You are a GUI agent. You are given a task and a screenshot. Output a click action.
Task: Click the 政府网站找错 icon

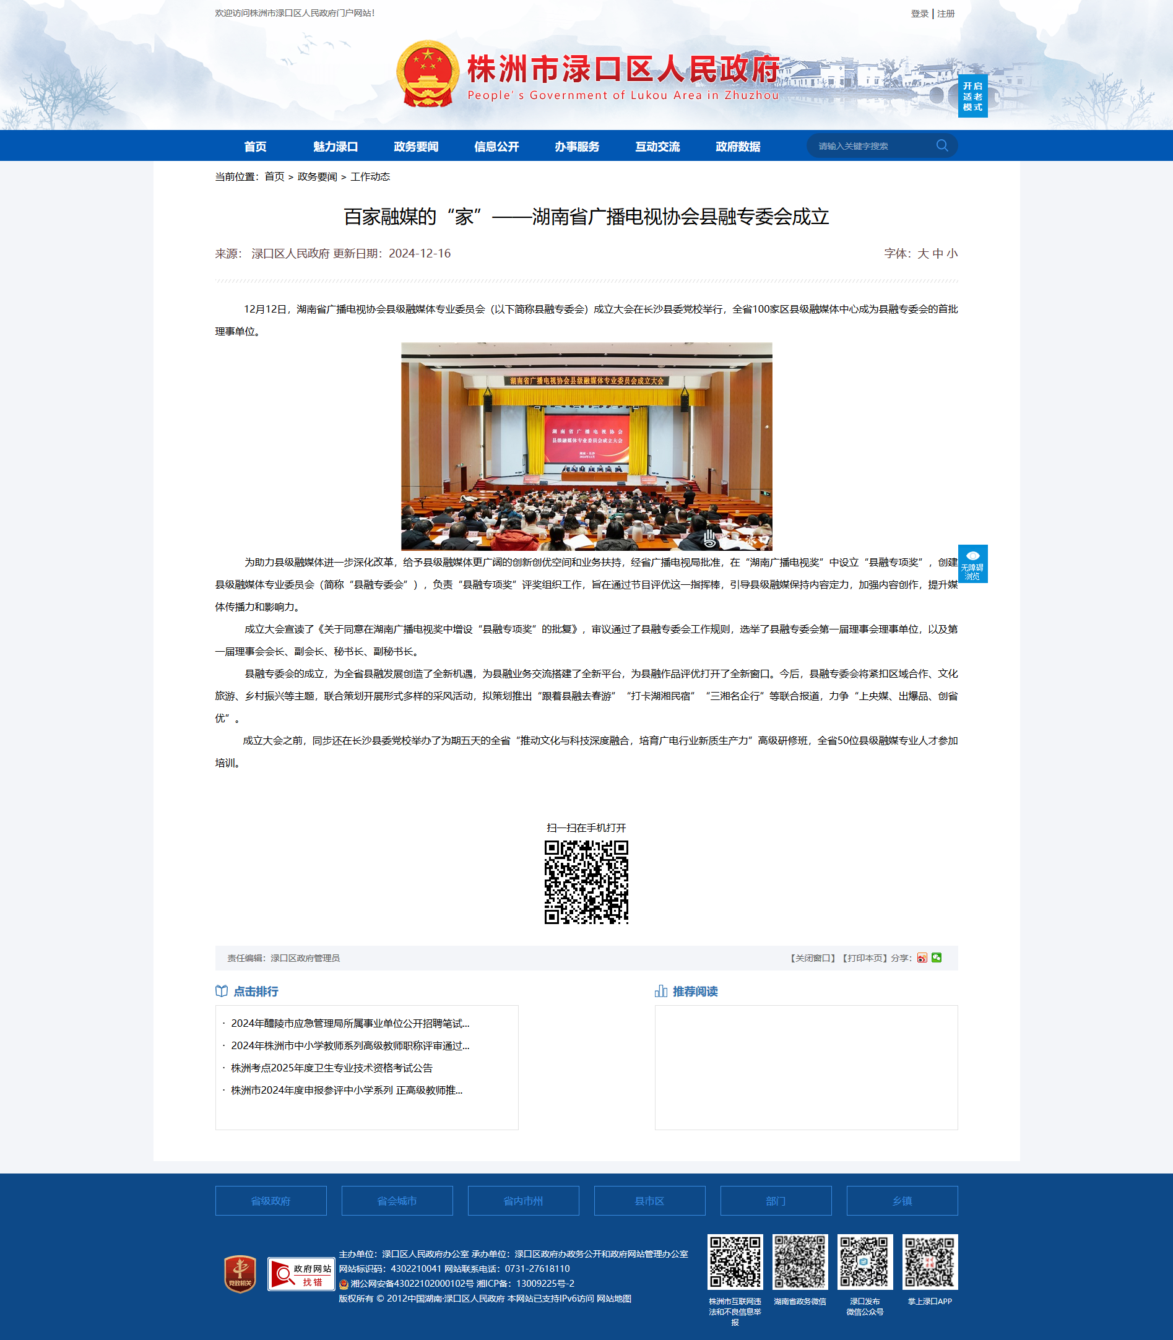301,1274
